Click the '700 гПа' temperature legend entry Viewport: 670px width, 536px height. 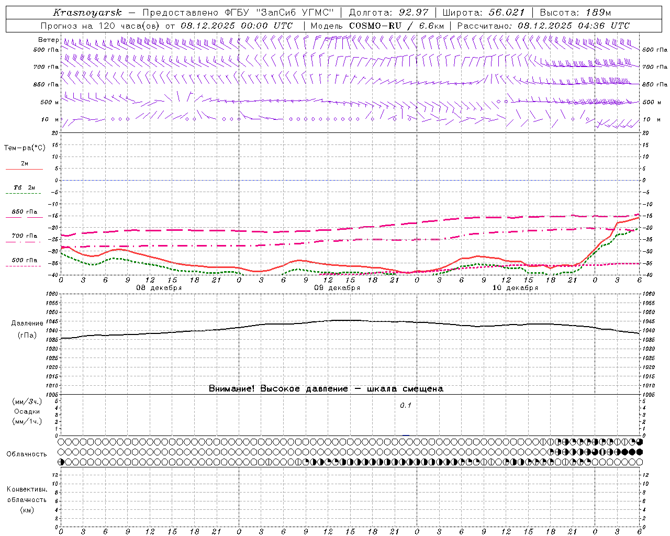click(x=25, y=236)
